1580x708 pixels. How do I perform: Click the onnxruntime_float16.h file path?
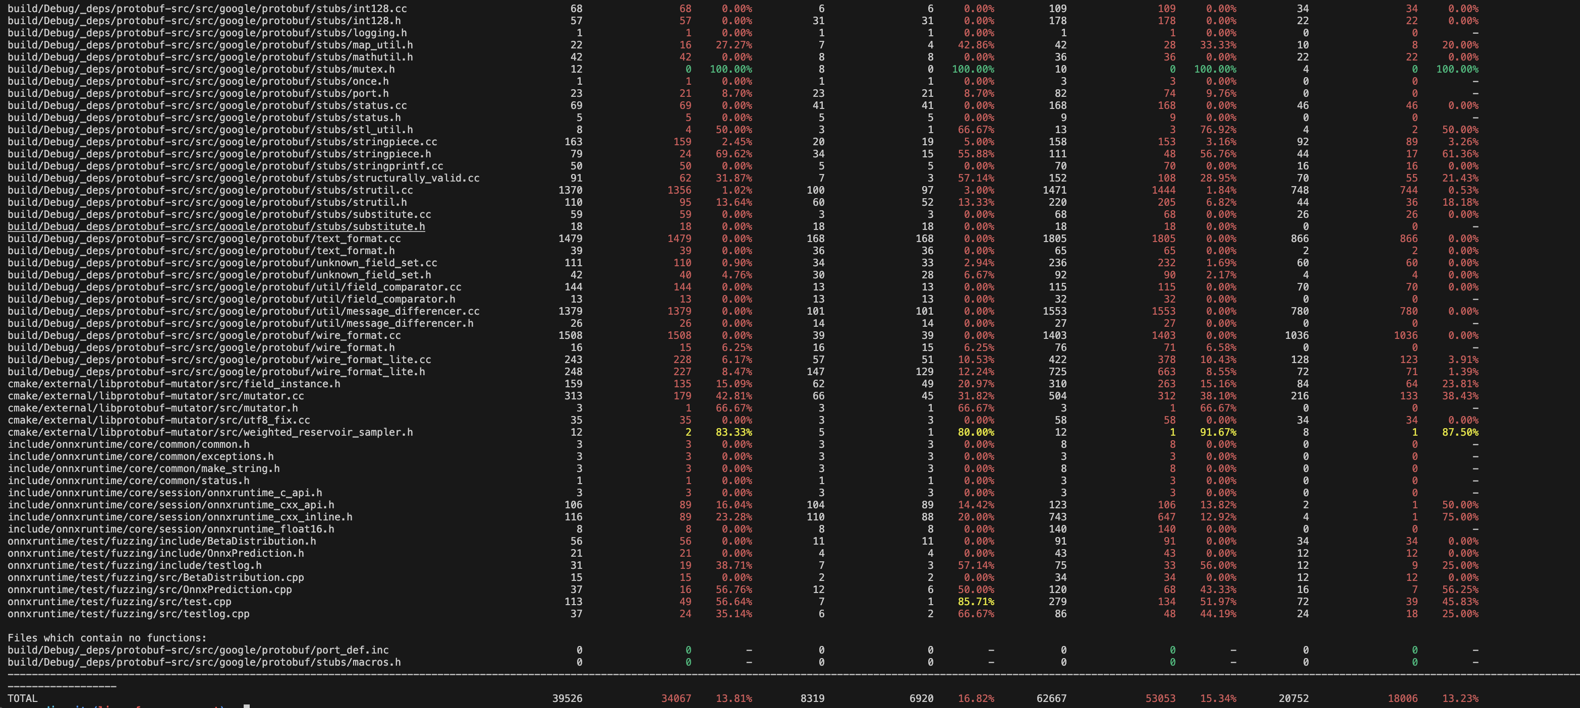171,529
